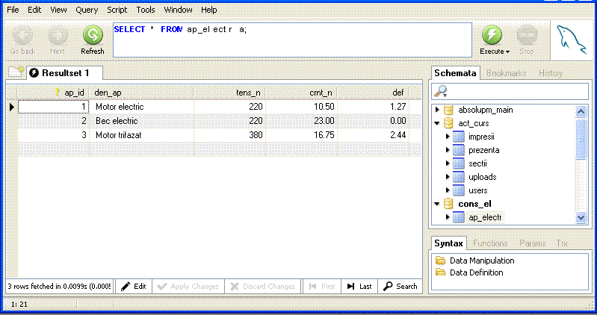The height and width of the screenshot is (315, 597).
Task: Jump to Last row button
Action: tap(359, 287)
